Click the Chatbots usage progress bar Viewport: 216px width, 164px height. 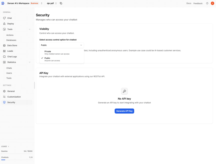coord(17,160)
